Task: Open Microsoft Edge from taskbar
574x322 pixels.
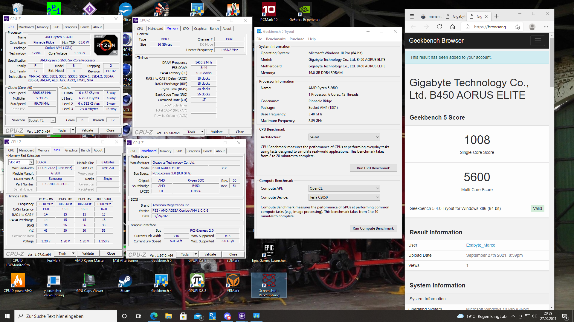Action: coord(154,316)
